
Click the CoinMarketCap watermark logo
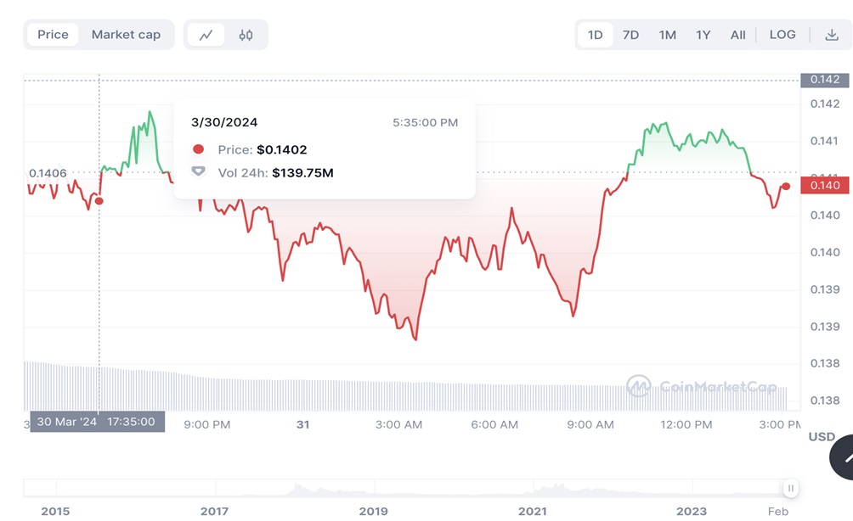pos(702,387)
